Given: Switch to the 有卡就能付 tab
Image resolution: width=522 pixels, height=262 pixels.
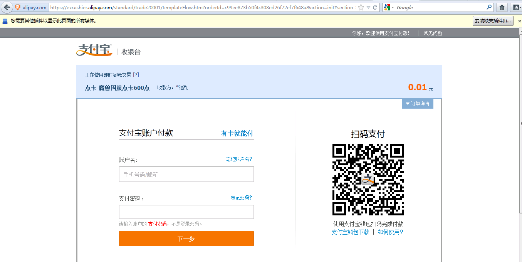Looking at the screenshot, I should [x=237, y=133].
